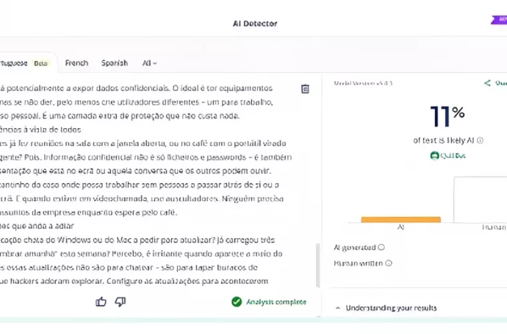The image size is (507, 334).
Task: Click the info circle beside Human-written
Action: point(389,263)
